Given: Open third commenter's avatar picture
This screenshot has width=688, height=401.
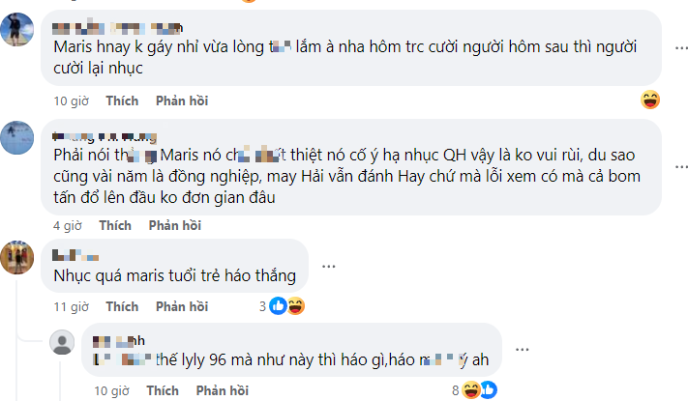Looking at the screenshot, I should [19, 257].
